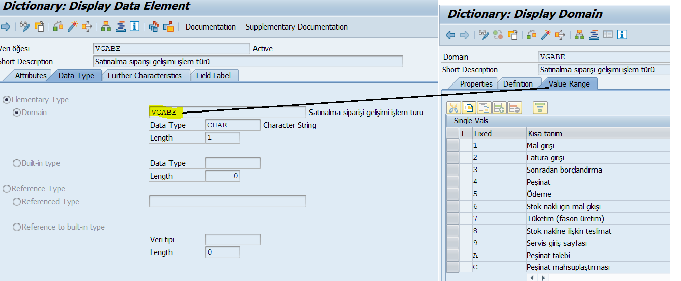Run Check in Data Element toolbar

[x=58, y=27]
